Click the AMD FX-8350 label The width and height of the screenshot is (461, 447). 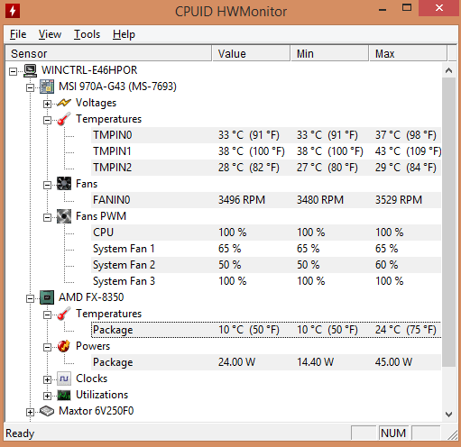click(x=91, y=297)
